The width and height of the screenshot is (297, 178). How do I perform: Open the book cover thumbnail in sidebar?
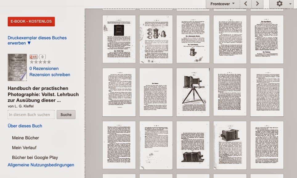tap(17, 68)
